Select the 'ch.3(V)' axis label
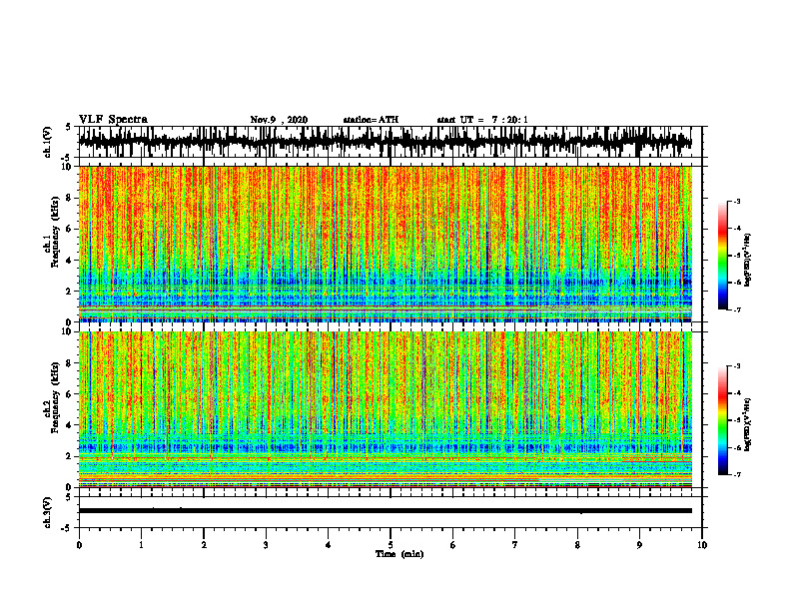Image resolution: width=791 pixels, height=611 pixels. 48,512
